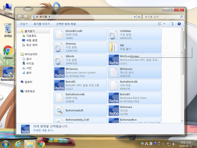The height and width of the screenshot is (148, 197).
Task: Click the arrow after 휴지통 in address bar
Action: coord(50,17)
